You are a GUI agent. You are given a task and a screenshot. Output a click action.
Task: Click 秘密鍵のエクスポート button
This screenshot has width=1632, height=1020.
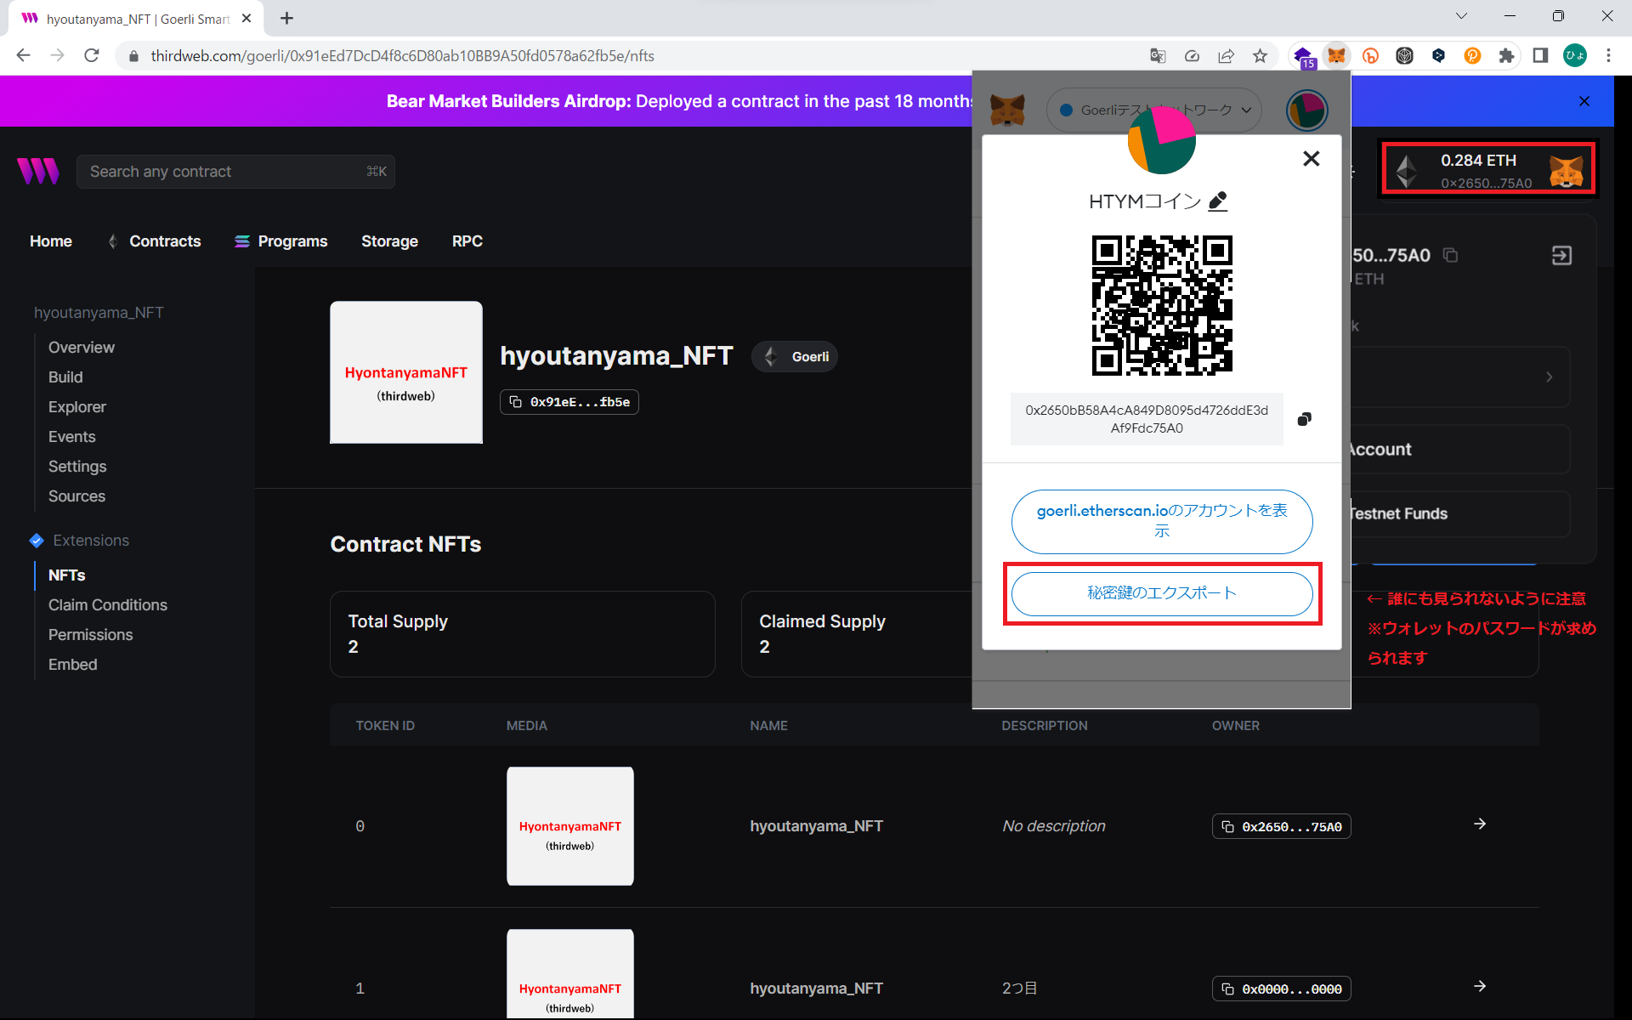[x=1161, y=593]
